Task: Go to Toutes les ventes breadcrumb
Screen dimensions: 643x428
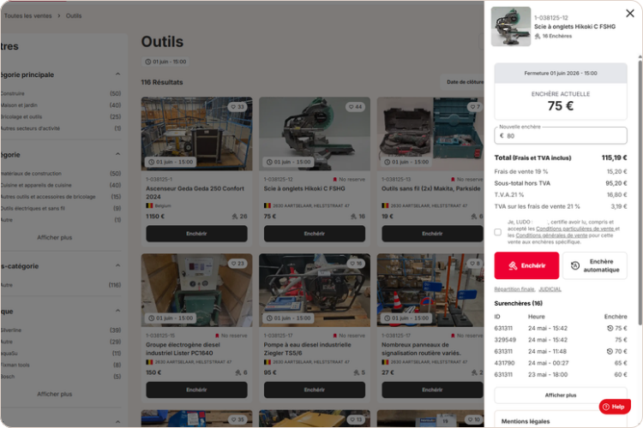Action: 28,15
